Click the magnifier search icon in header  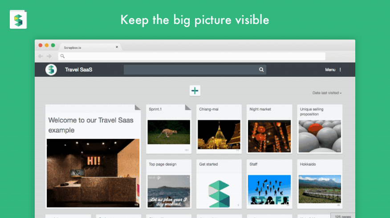coord(261,70)
